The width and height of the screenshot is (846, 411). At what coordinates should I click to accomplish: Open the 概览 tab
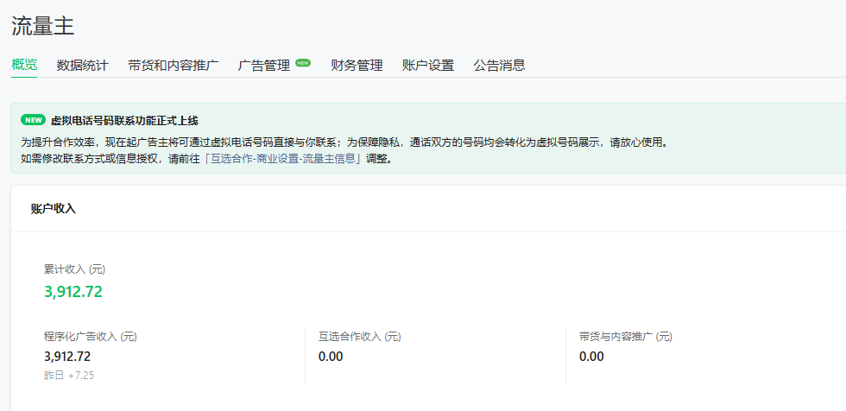click(24, 66)
